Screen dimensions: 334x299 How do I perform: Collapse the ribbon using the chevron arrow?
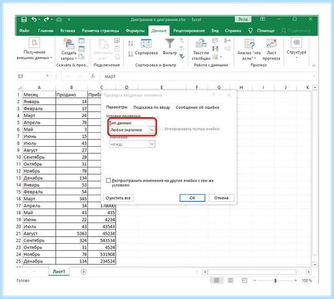coord(314,65)
